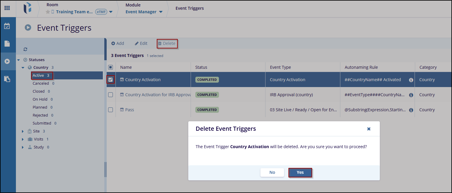Expand the Site node in the tree
452x193 pixels.
click(x=23, y=131)
